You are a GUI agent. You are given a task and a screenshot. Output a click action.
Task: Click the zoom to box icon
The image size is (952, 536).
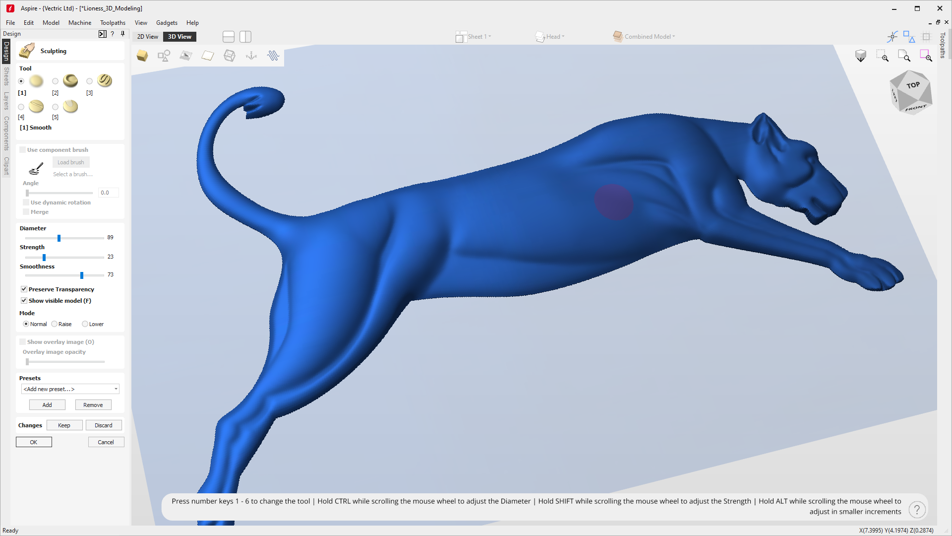(x=882, y=56)
